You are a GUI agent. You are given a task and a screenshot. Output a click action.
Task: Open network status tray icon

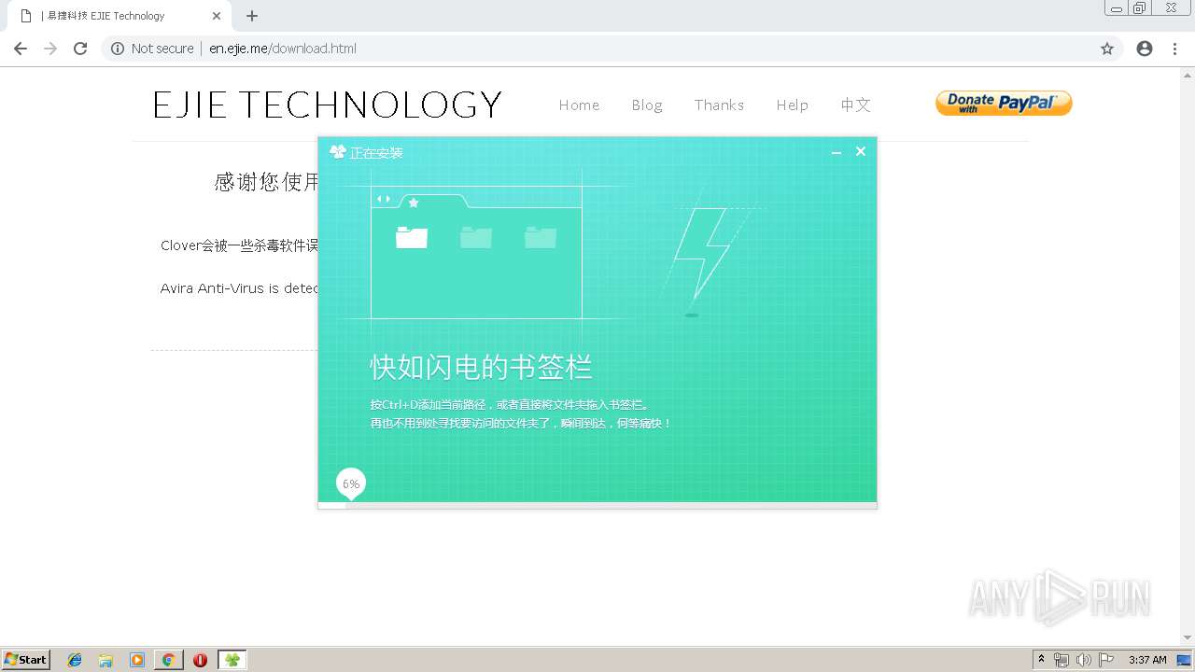pyautogui.click(x=1061, y=660)
